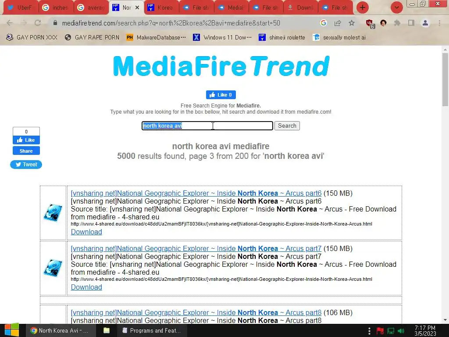
Task: Click the scrollbar down arrow
Action: point(445,320)
